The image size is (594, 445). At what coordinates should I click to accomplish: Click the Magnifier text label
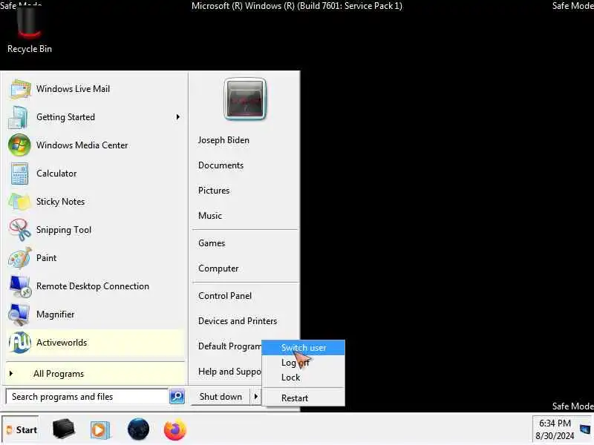[55, 314]
